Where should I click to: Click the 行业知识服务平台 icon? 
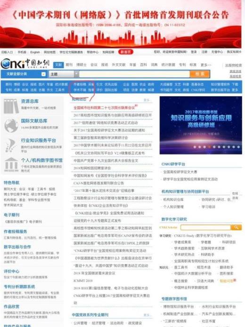[11, 145]
